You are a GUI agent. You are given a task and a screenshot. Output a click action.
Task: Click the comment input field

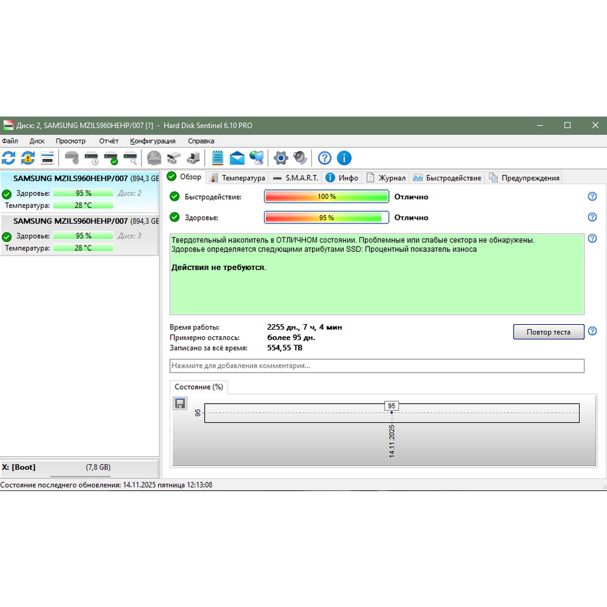pos(376,366)
